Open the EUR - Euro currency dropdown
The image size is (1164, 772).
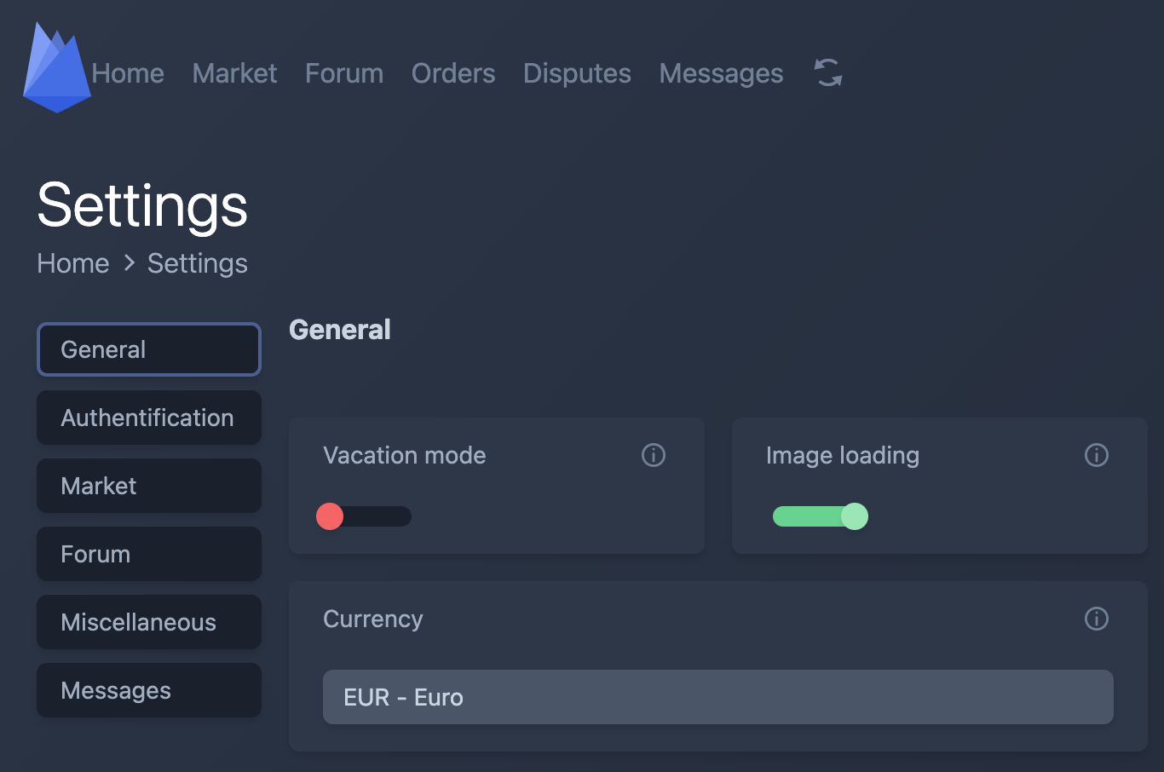tap(717, 697)
